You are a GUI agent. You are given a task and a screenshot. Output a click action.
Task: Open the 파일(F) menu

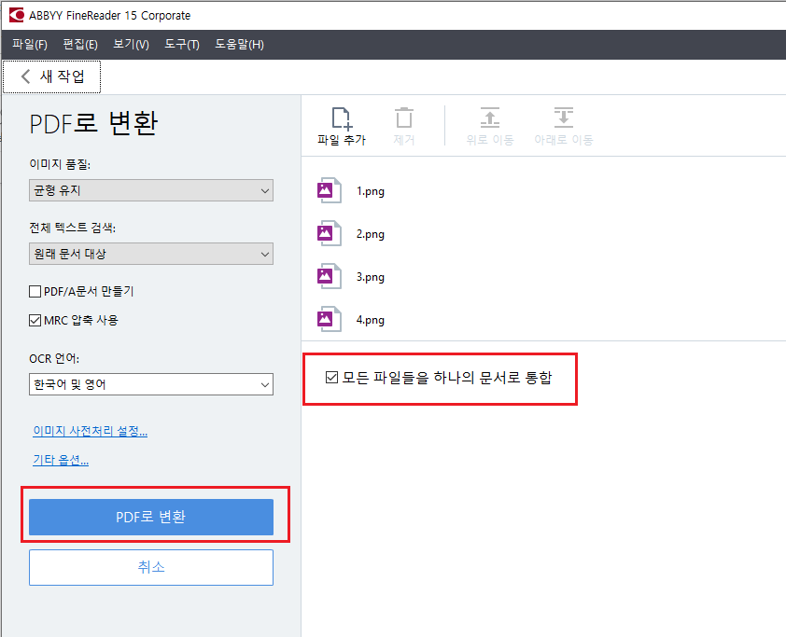[x=30, y=45]
